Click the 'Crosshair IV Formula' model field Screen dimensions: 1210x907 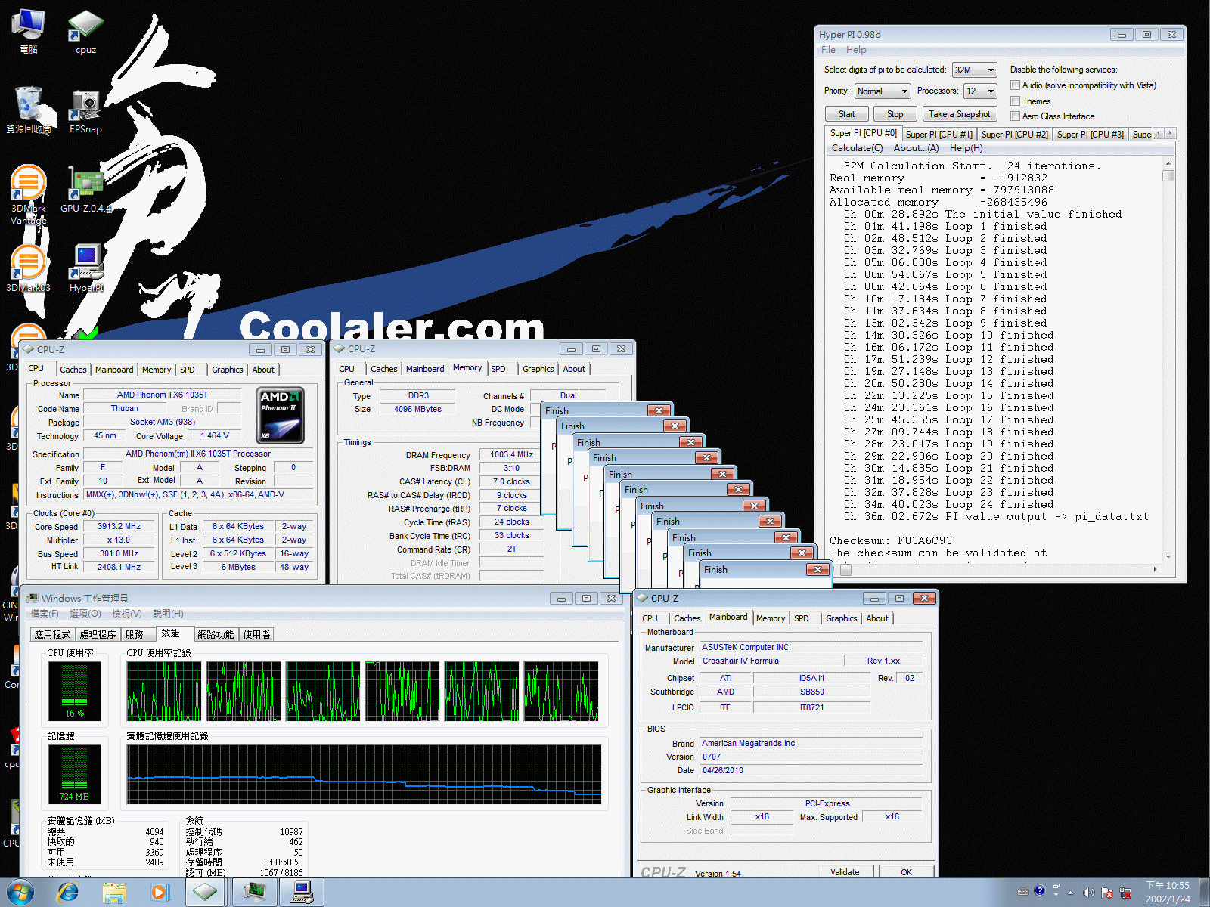tap(770, 661)
